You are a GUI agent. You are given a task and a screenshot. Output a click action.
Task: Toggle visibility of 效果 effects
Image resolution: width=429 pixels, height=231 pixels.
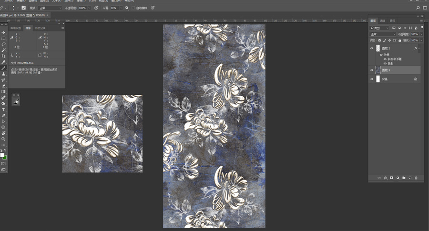tap(381, 55)
